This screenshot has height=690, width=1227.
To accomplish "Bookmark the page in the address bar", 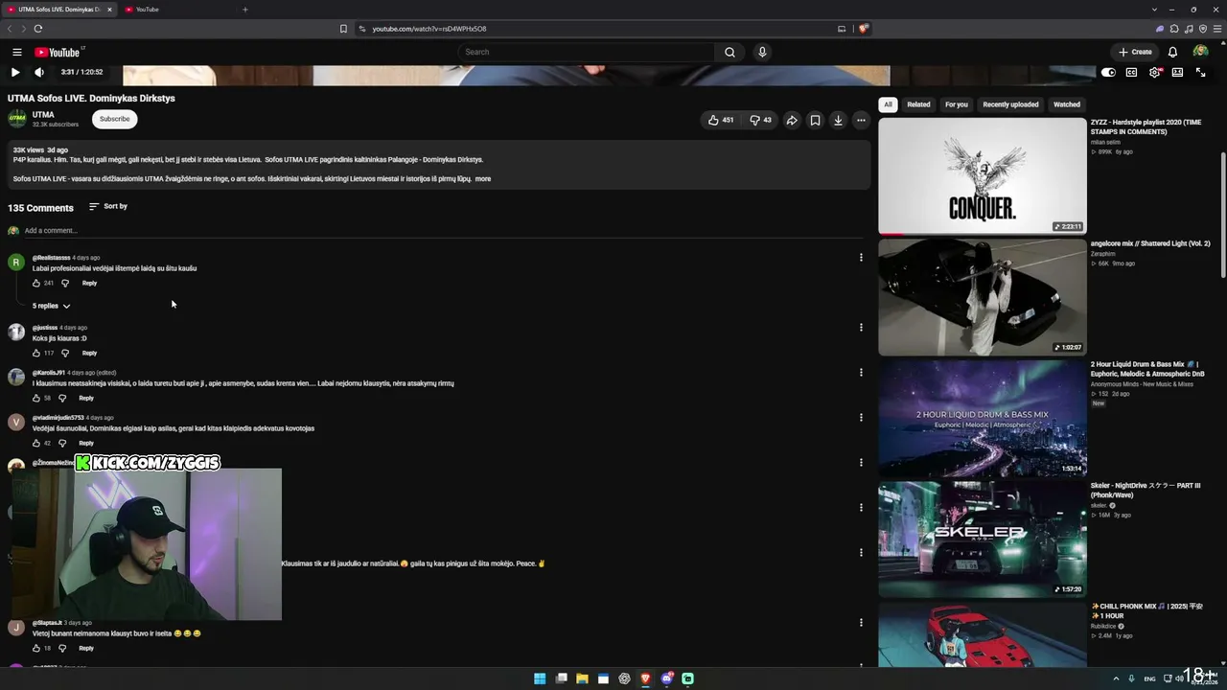I will coord(343,29).
